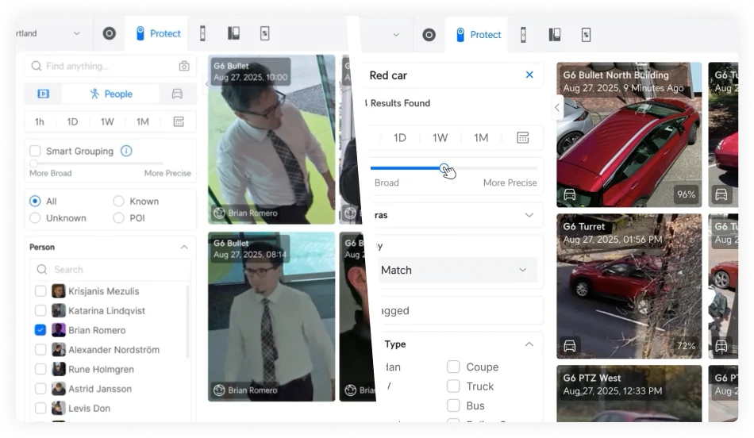The height and width of the screenshot is (438, 754).
Task: Select the 1W time range in right panel
Action: click(440, 137)
